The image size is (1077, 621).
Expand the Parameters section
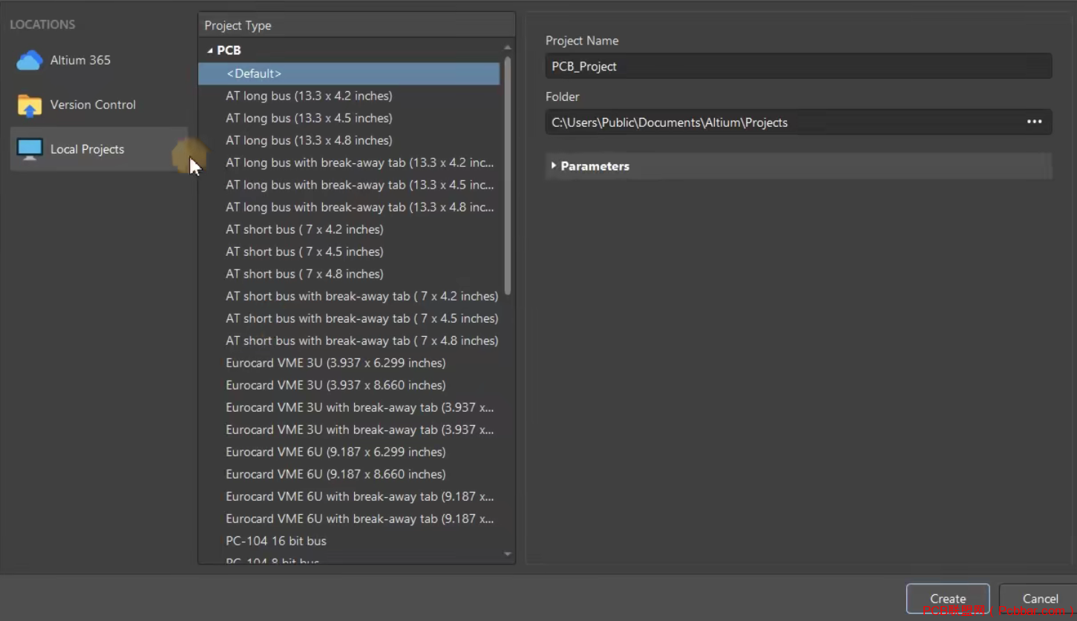(x=554, y=165)
